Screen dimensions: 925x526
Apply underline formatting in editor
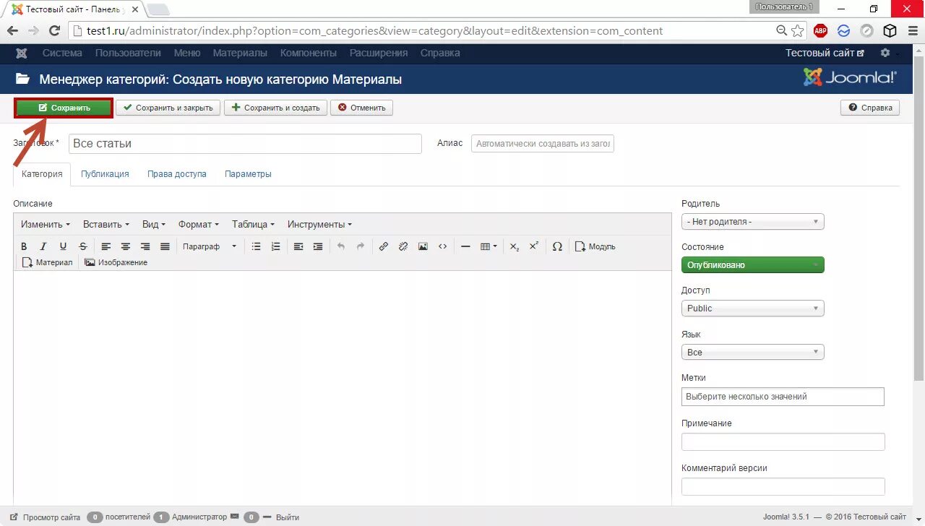coord(63,246)
